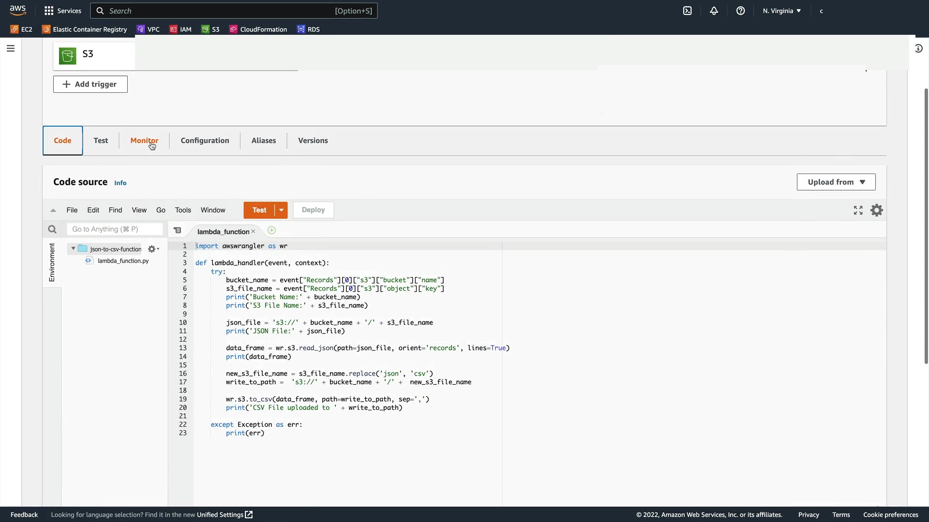
Task: Open the help question mark icon
Action: pos(740,11)
